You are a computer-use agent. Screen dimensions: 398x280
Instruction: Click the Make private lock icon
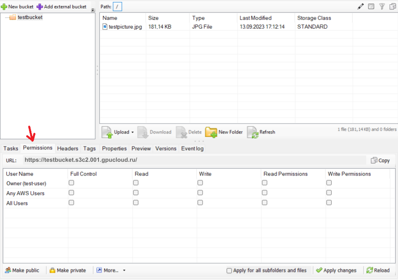52,270
